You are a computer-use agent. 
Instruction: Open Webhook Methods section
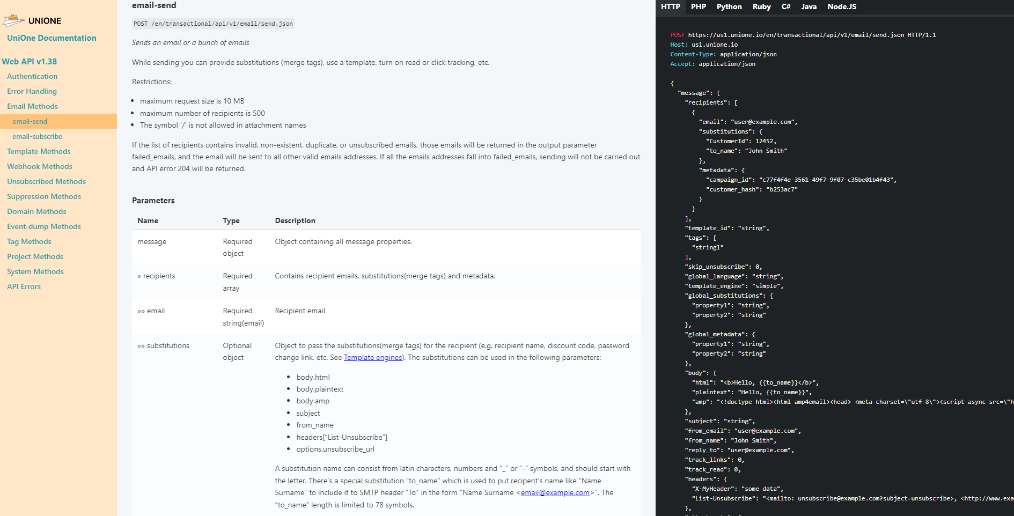[x=40, y=167]
